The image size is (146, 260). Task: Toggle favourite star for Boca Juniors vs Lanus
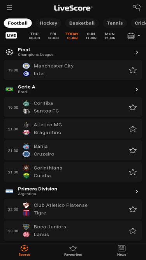[x=133, y=231]
